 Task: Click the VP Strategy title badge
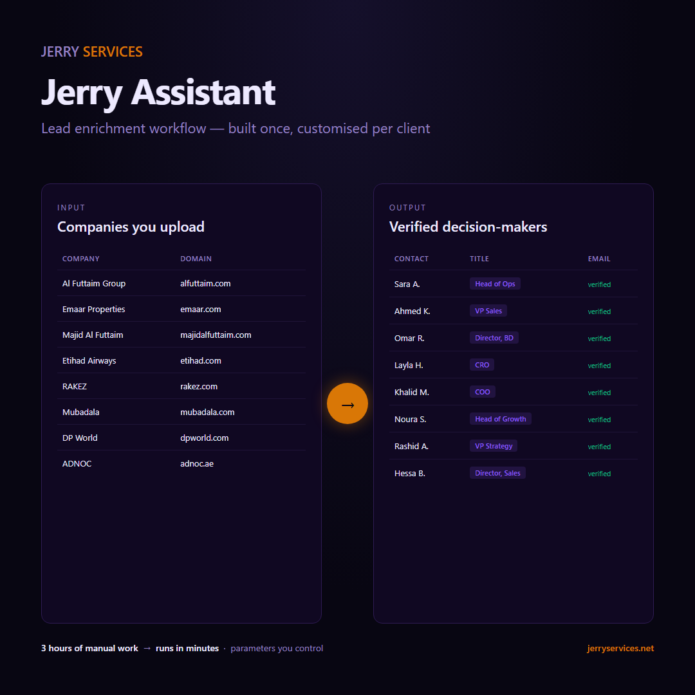[494, 446]
